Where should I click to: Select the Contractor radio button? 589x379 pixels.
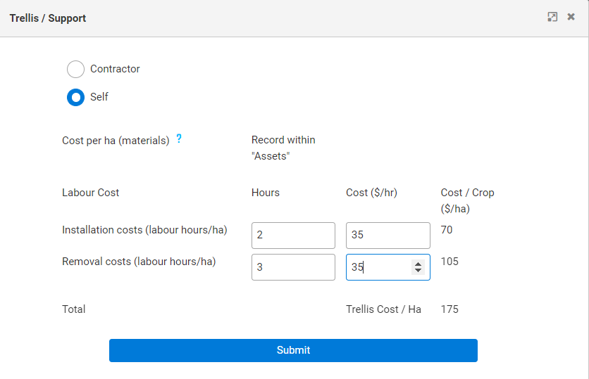pos(75,69)
